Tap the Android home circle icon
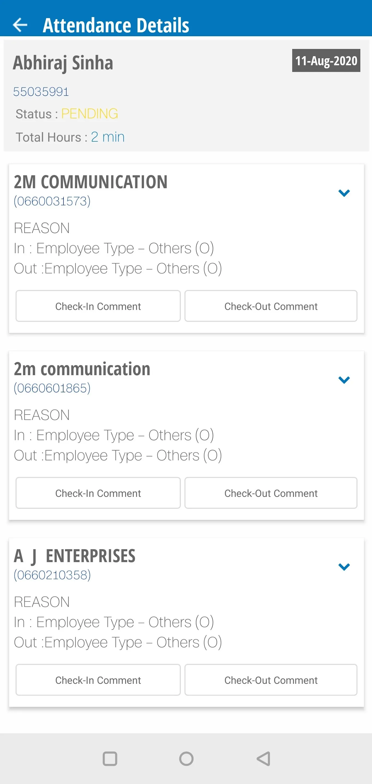 pyautogui.click(x=186, y=758)
